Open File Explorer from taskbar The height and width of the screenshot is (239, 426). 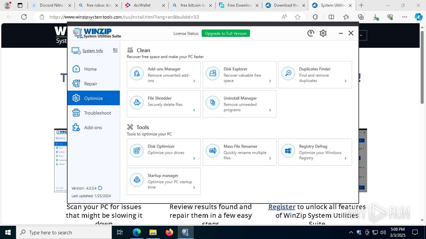(x=153, y=232)
